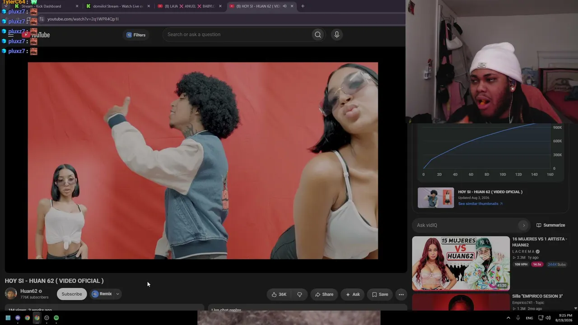Open the Windows Start menu

[x=8, y=318]
